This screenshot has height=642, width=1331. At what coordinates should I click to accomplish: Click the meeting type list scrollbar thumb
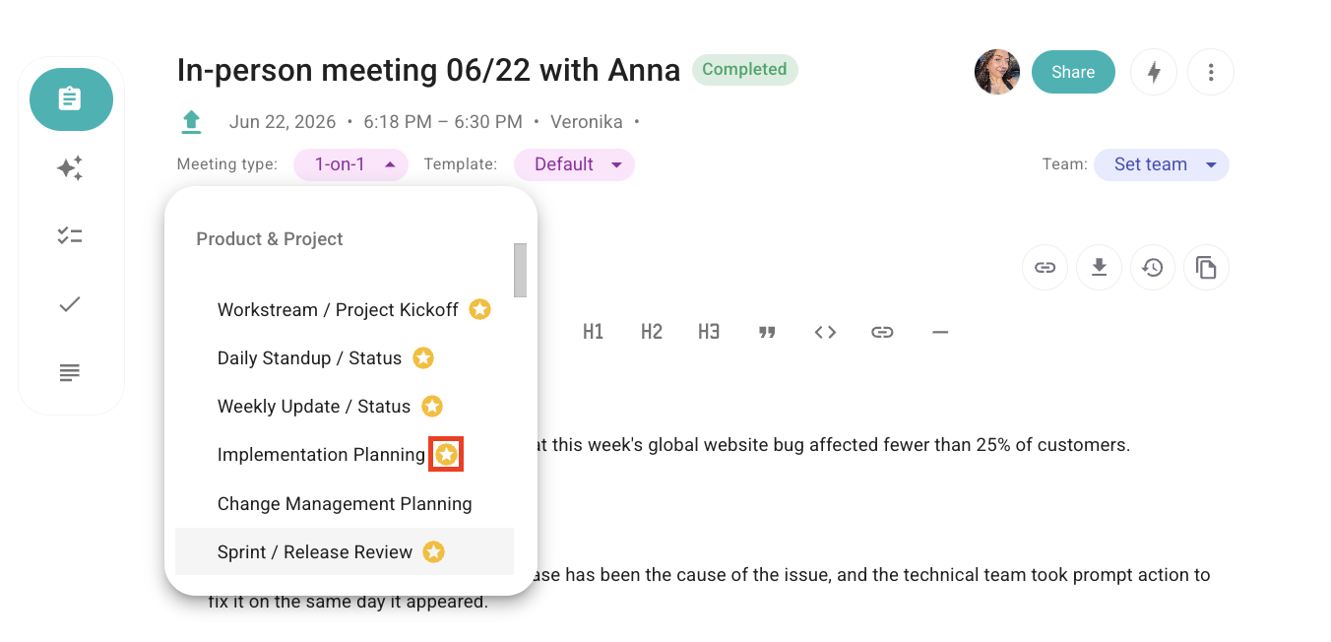point(520,270)
